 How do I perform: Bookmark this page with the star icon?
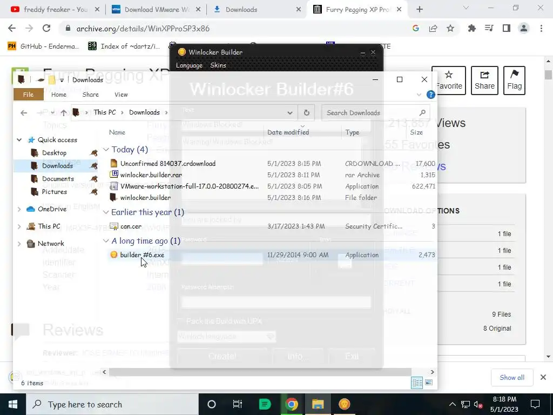click(450, 28)
